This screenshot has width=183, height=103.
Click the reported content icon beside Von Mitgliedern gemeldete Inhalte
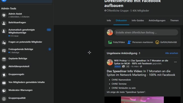pyautogui.click(x=4, y=83)
